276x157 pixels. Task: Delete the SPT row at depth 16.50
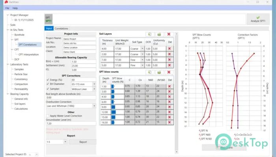[x=170, y=122]
